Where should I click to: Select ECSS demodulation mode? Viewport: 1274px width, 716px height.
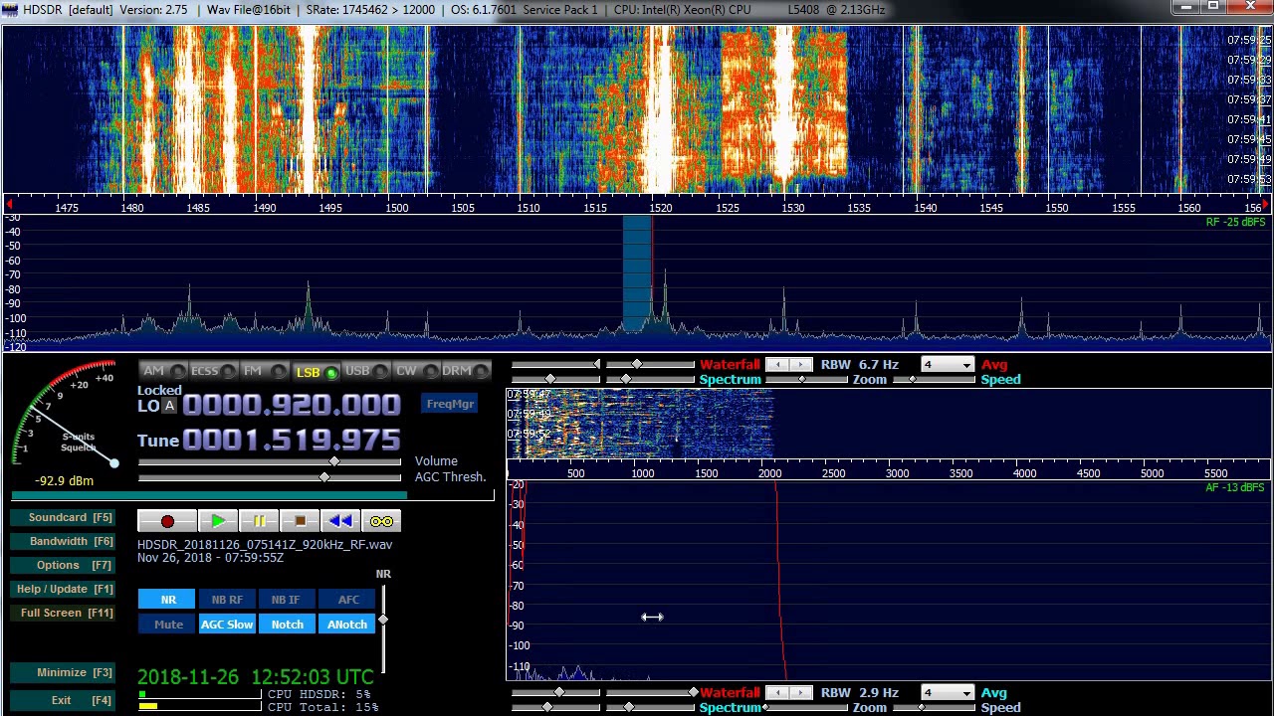pos(214,371)
